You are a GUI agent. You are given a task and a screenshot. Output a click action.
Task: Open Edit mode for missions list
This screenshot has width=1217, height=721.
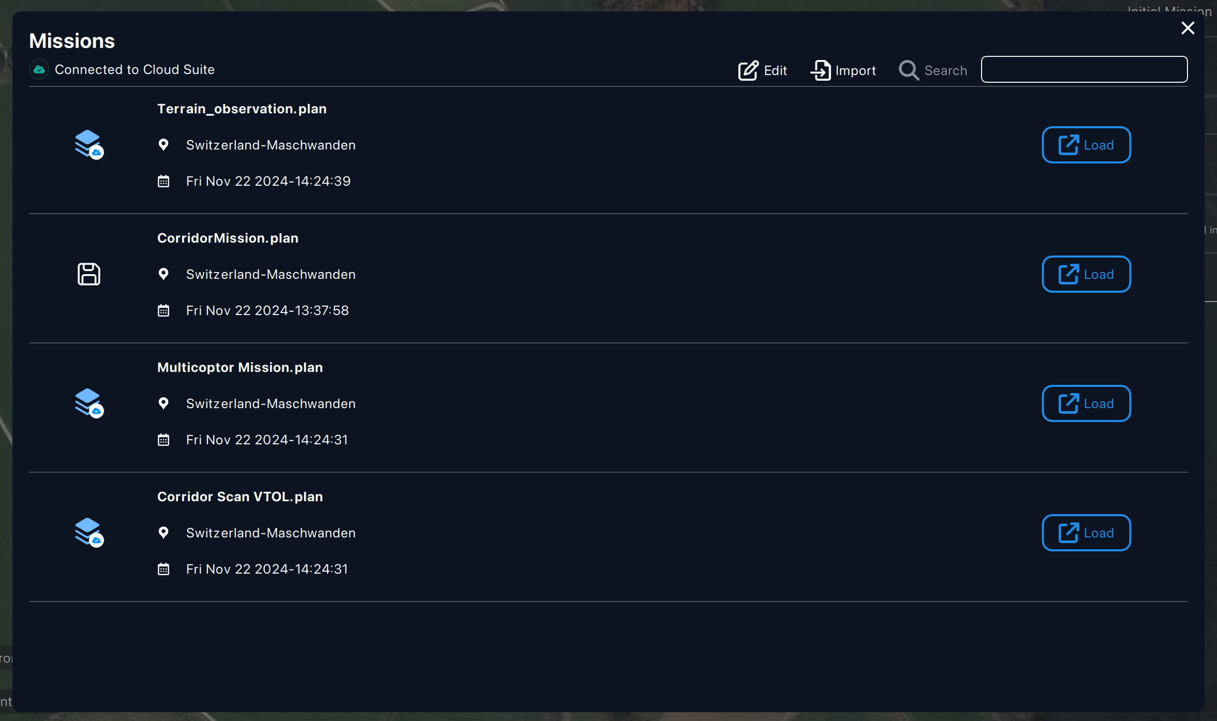pyautogui.click(x=762, y=70)
